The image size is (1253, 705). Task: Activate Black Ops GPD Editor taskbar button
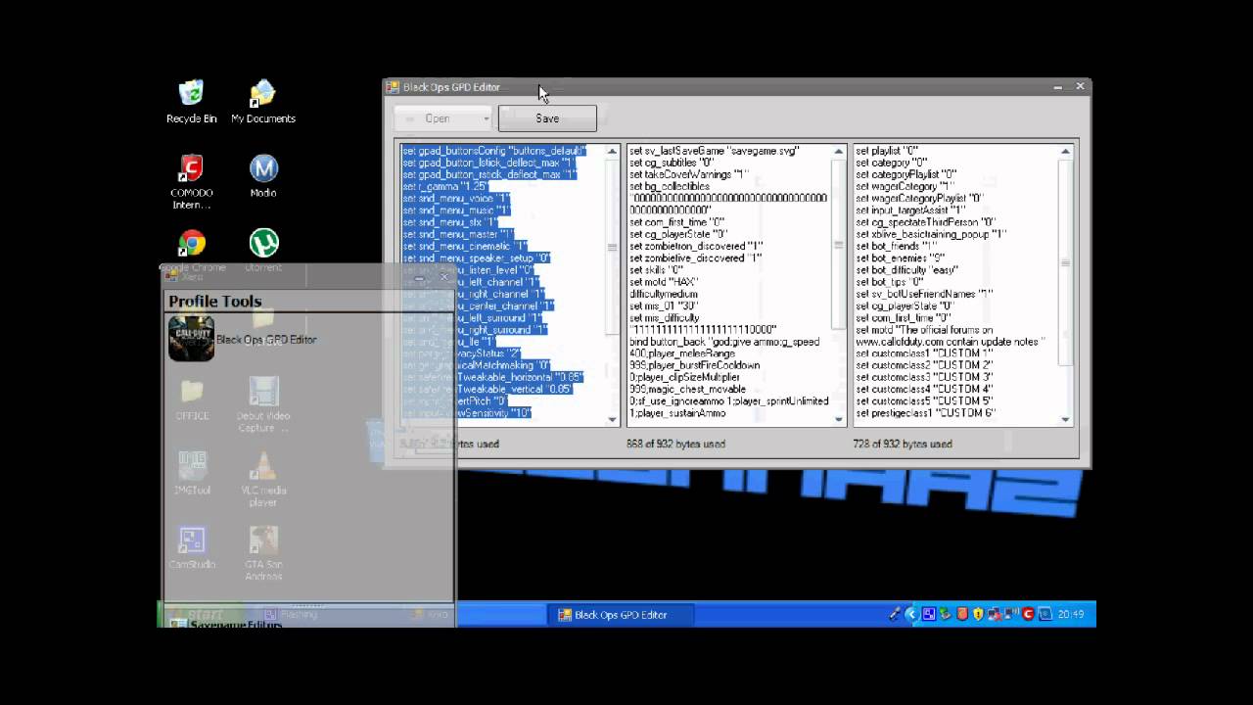[621, 615]
